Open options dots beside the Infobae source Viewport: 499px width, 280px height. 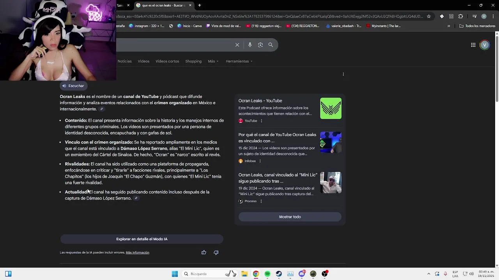(x=260, y=161)
